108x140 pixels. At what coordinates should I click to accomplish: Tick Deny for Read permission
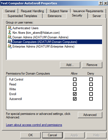(91, 84)
